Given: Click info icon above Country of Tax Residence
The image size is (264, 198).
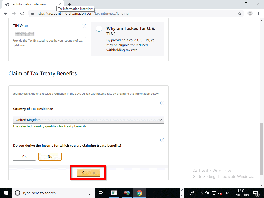Looking at the screenshot, I should click(x=162, y=103).
